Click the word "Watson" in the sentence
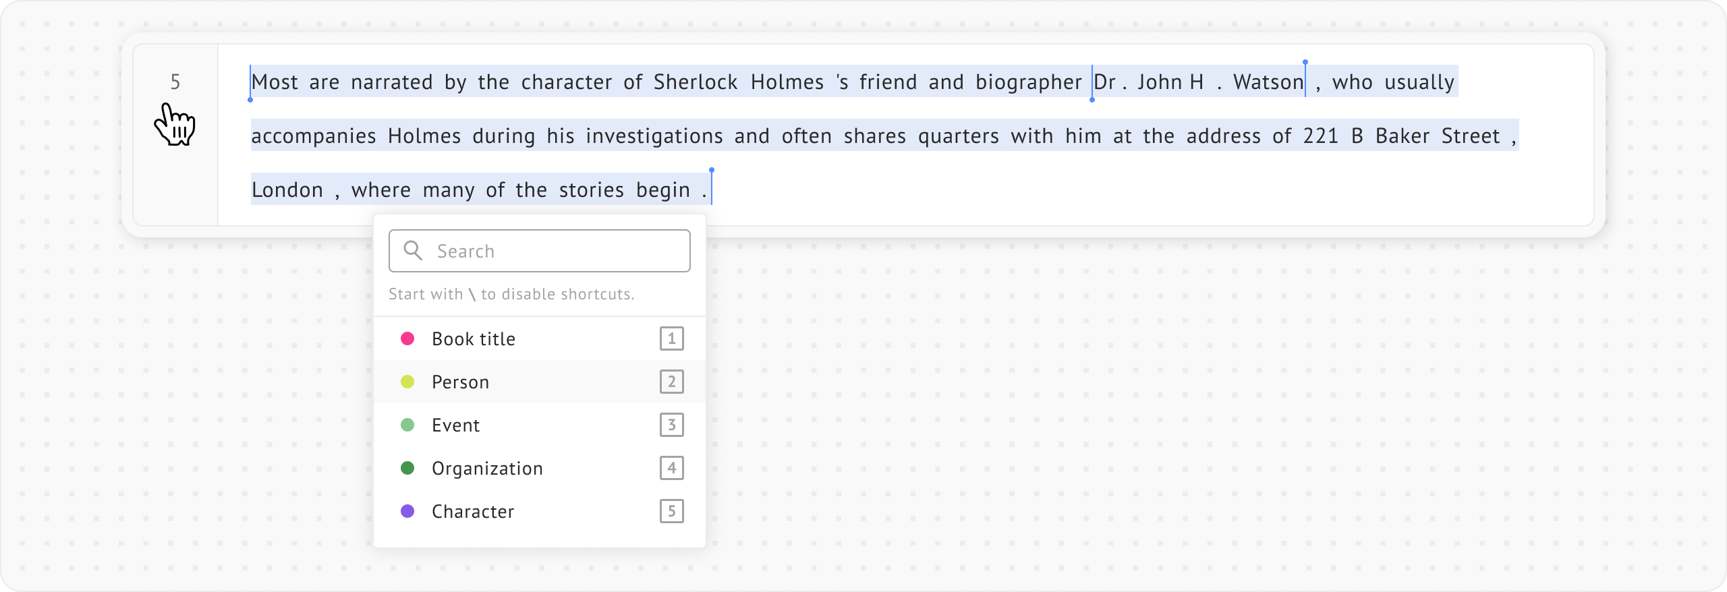Image resolution: width=1727 pixels, height=592 pixels. pos(1268,82)
